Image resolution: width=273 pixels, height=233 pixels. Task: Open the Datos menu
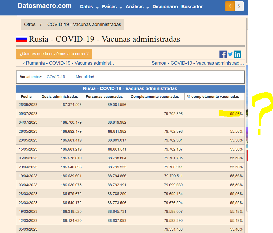pos(86,7)
